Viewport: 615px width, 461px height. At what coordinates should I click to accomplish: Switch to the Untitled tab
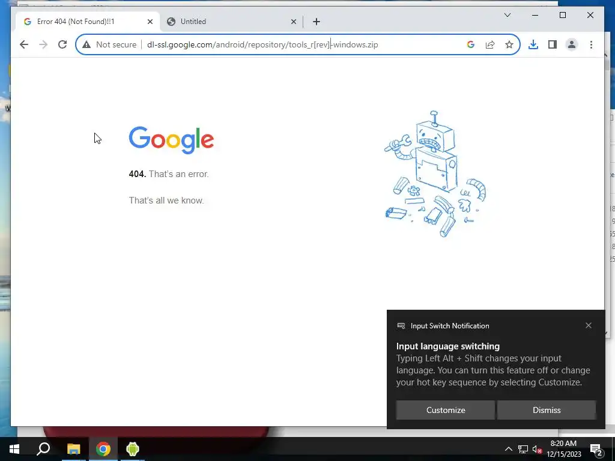pyautogui.click(x=231, y=22)
